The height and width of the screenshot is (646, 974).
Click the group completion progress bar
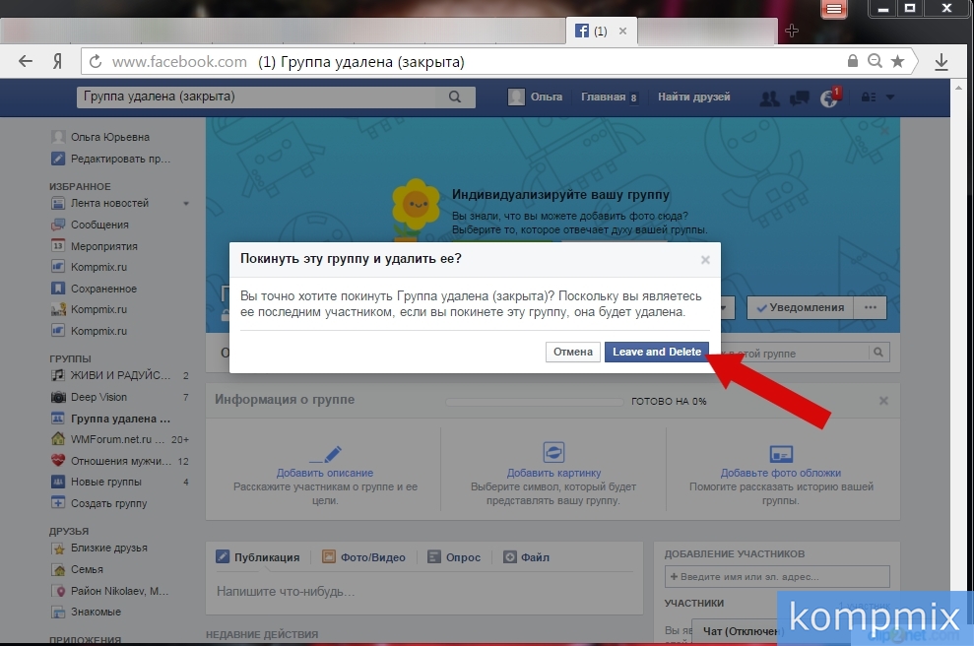pyautogui.click(x=535, y=401)
